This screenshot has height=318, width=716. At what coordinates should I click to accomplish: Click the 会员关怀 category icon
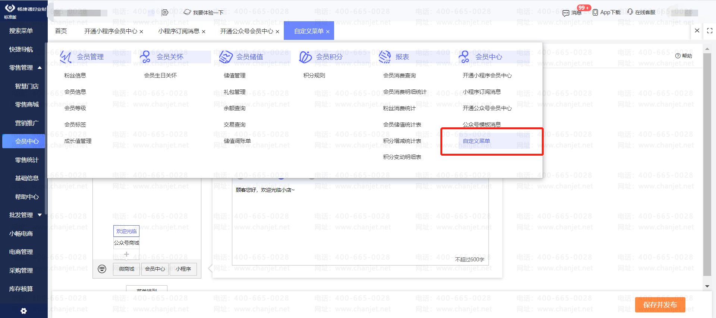145,57
